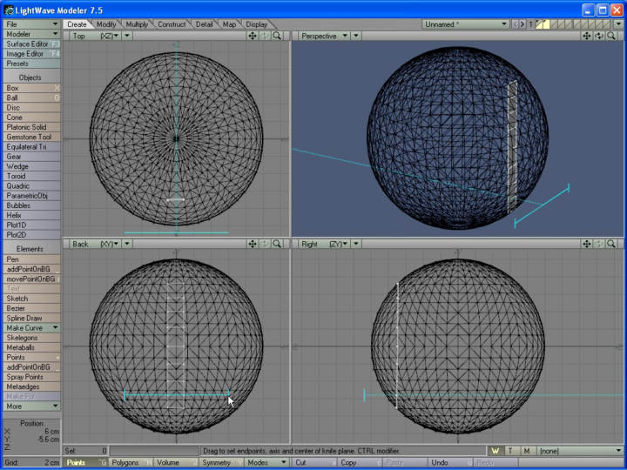Image resolution: width=627 pixels, height=470 pixels.
Task: Click the zoom magnifier in the Back viewport
Action: tap(276, 244)
